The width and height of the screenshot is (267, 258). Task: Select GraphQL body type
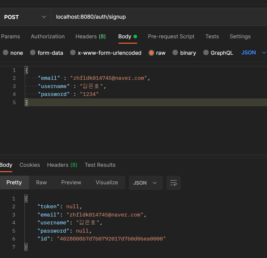click(206, 53)
